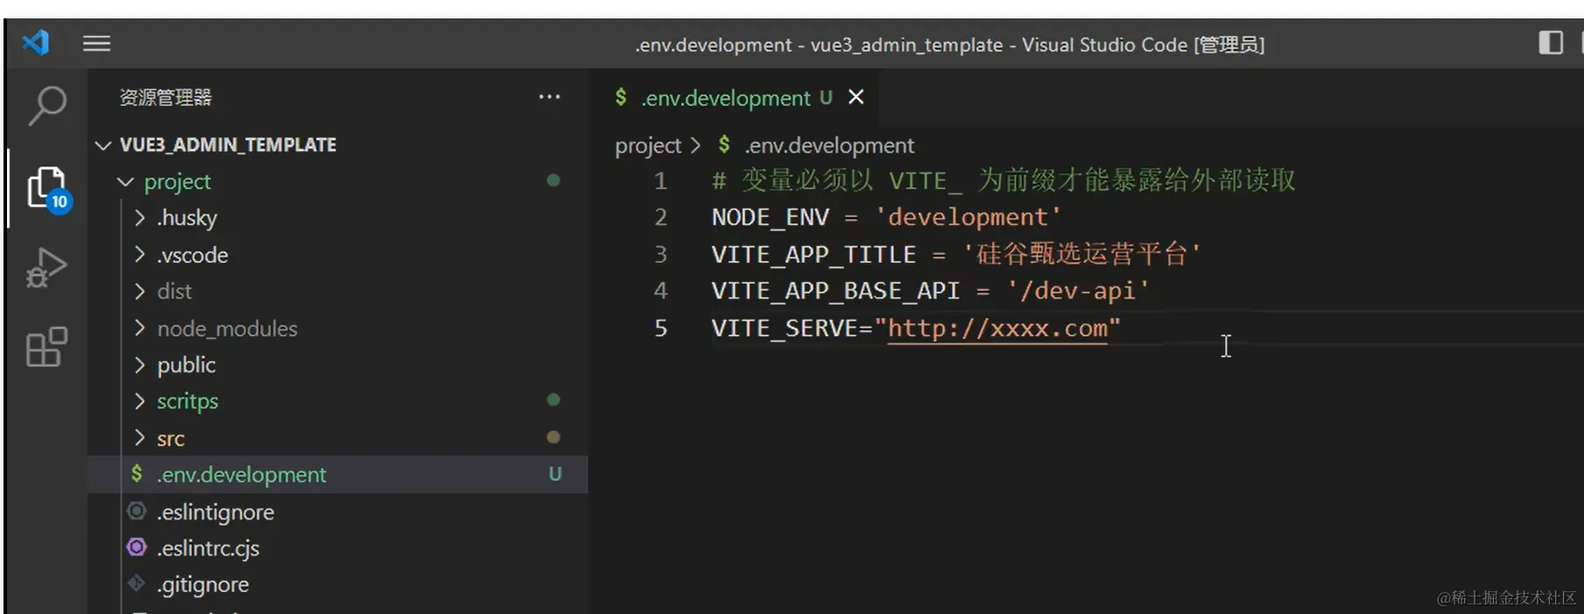Click the git status dot beside project folder
1584x614 pixels.
[x=553, y=180]
